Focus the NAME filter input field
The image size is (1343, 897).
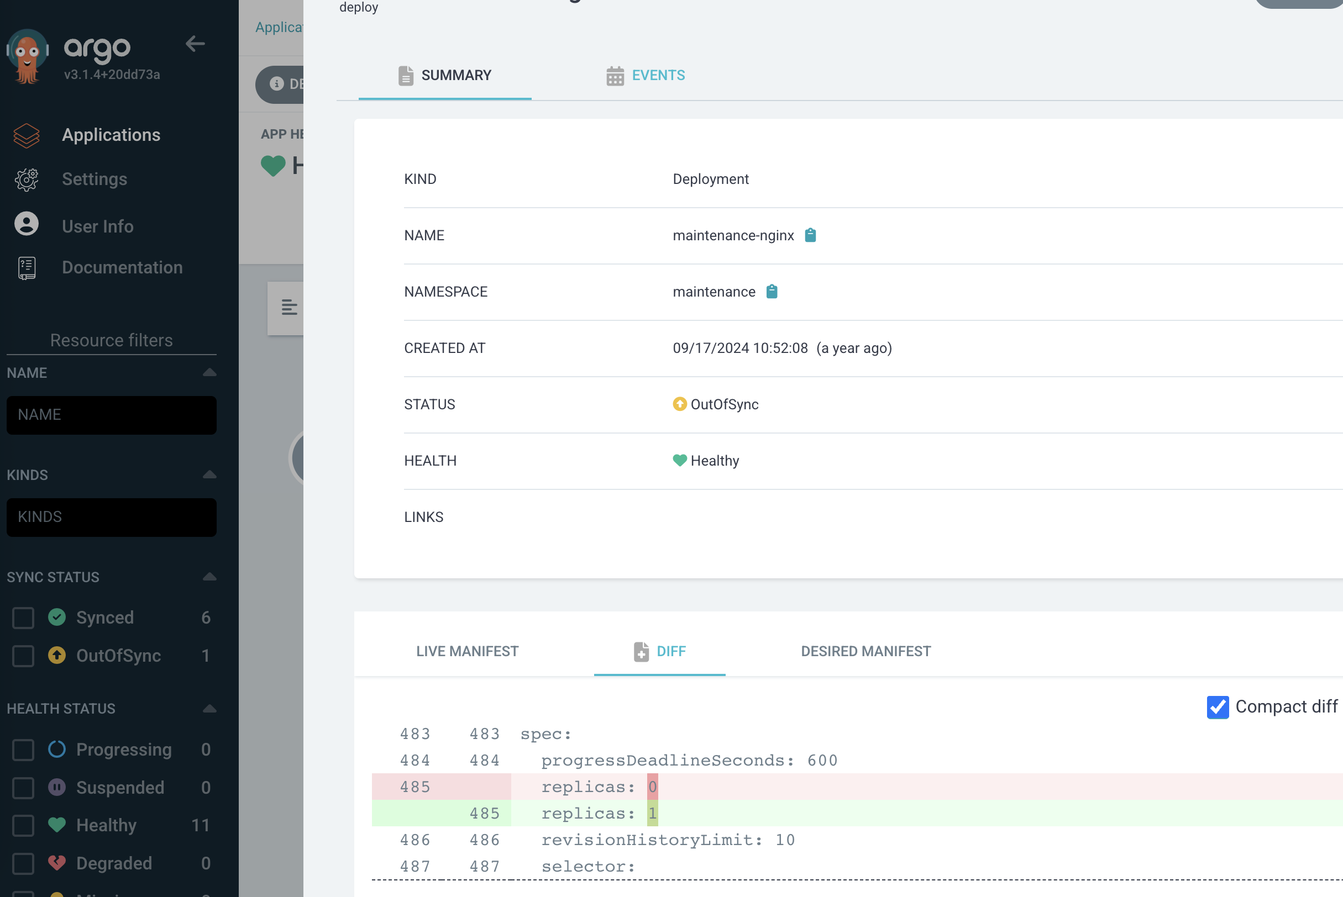(x=112, y=415)
